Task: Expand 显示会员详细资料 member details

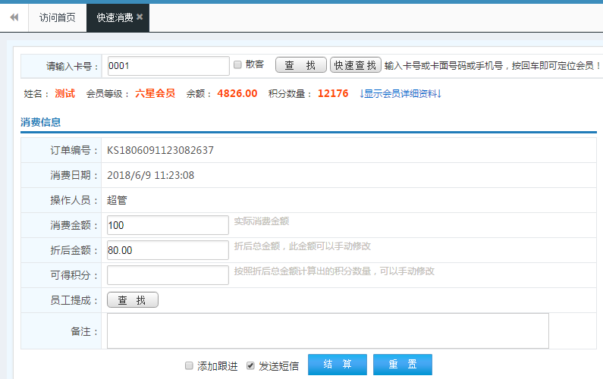Action: click(400, 94)
